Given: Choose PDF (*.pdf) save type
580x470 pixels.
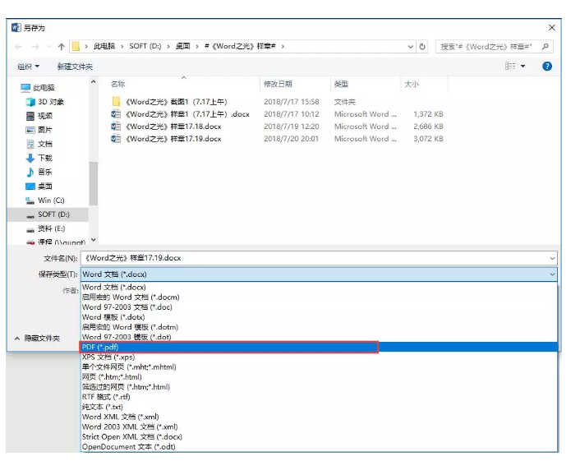Looking at the screenshot, I should (319, 347).
